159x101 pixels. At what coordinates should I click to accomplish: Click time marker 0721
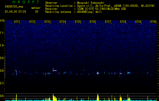[17, 22]
